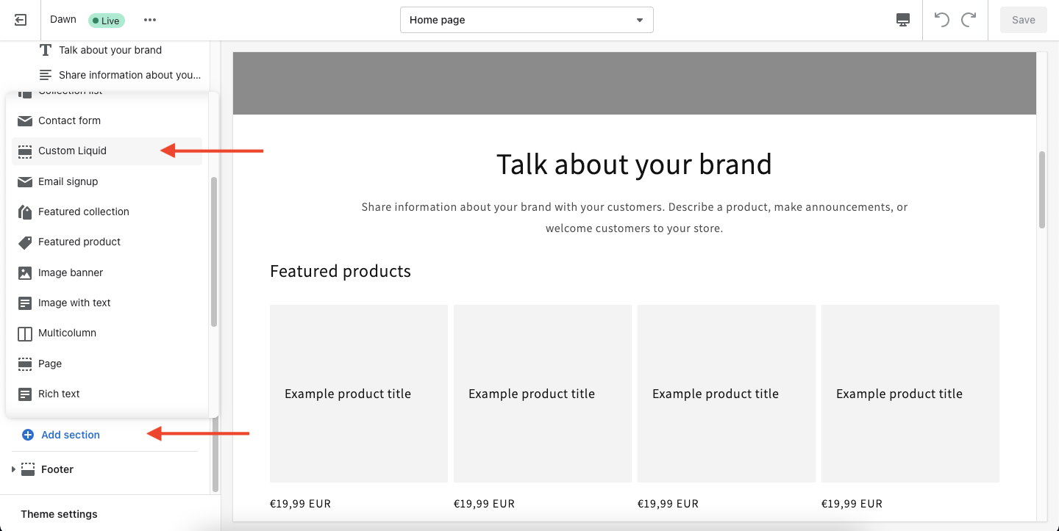Open the Home page template dropdown
The image size is (1059, 531).
pyautogui.click(x=527, y=20)
